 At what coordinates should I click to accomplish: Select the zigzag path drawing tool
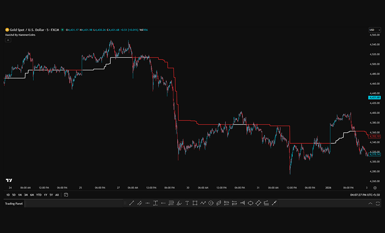[x=203, y=203]
